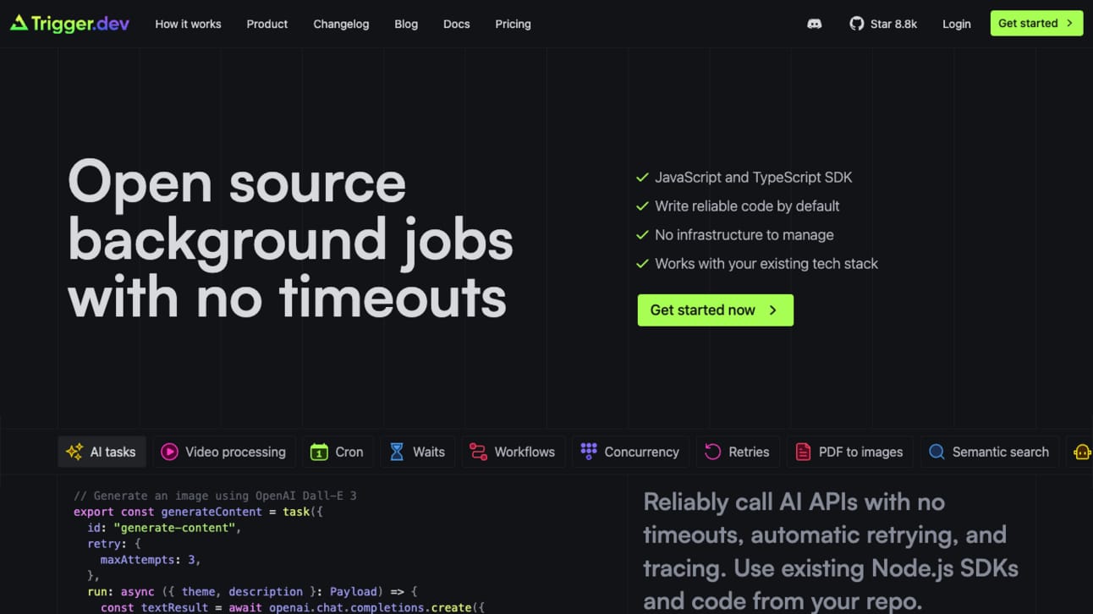
Task: Click the Login link
Action: coord(957,24)
